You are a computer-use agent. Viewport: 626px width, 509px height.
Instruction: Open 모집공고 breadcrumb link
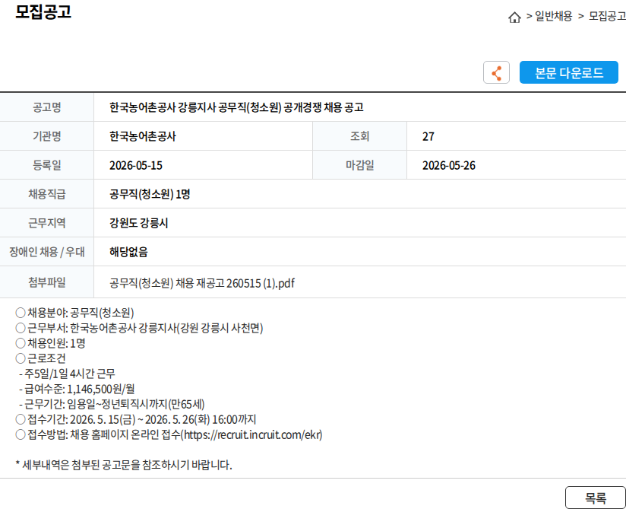point(607,16)
